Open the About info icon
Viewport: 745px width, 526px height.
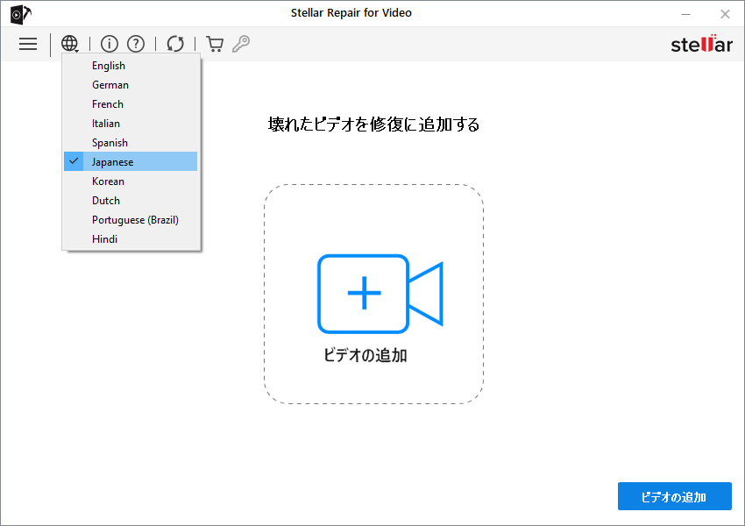(x=110, y=44)
